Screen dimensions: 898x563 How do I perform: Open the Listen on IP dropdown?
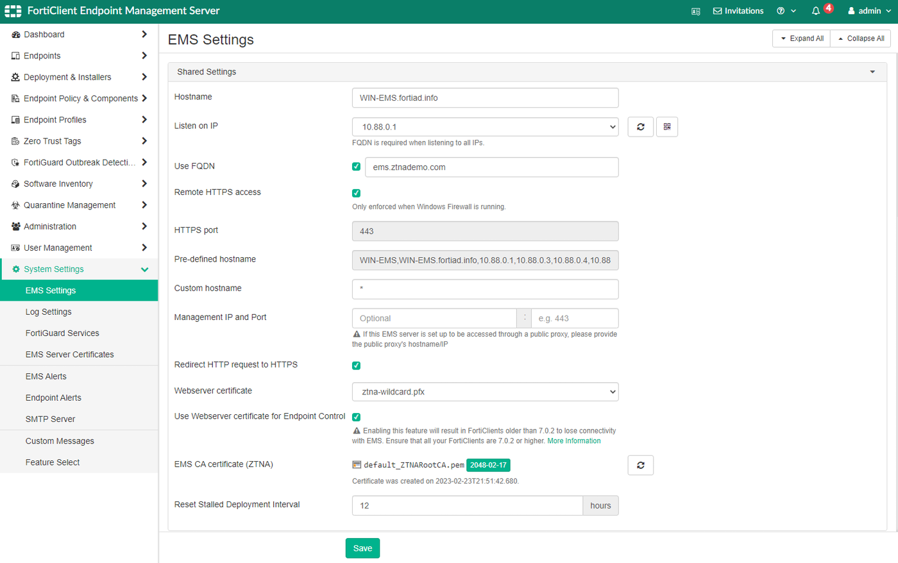pos(484,126)
